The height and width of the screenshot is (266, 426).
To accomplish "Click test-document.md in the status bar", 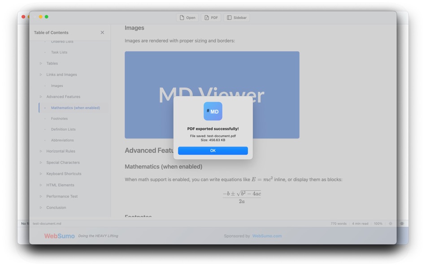I will (47, 223).
